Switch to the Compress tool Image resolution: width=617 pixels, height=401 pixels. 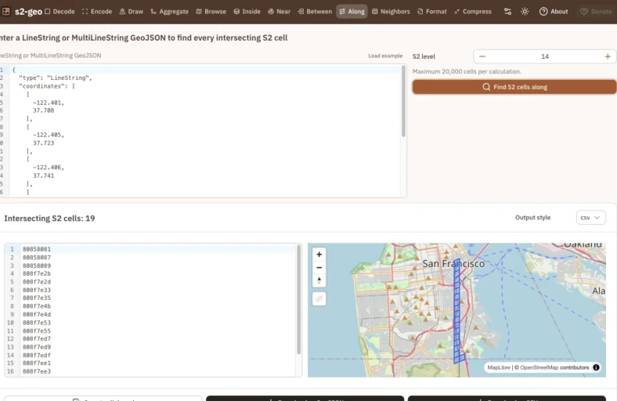(473, 12)
